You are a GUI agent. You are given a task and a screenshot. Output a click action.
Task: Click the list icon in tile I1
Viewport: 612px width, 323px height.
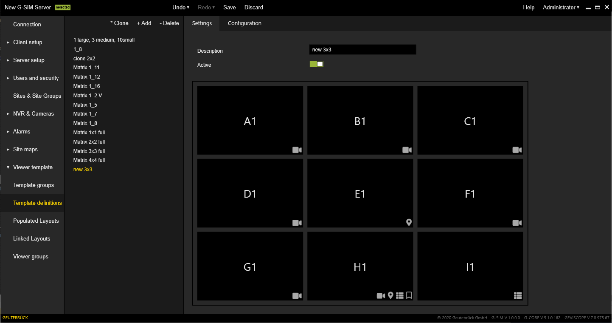[x=517, y=296]
